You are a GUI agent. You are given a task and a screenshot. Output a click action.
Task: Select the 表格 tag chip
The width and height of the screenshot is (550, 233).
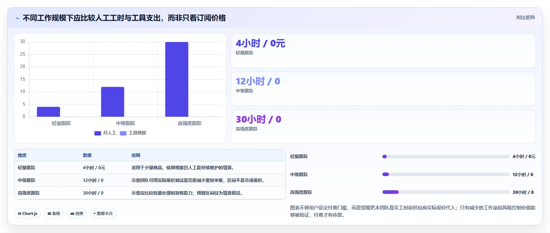[x=54, y=213]
